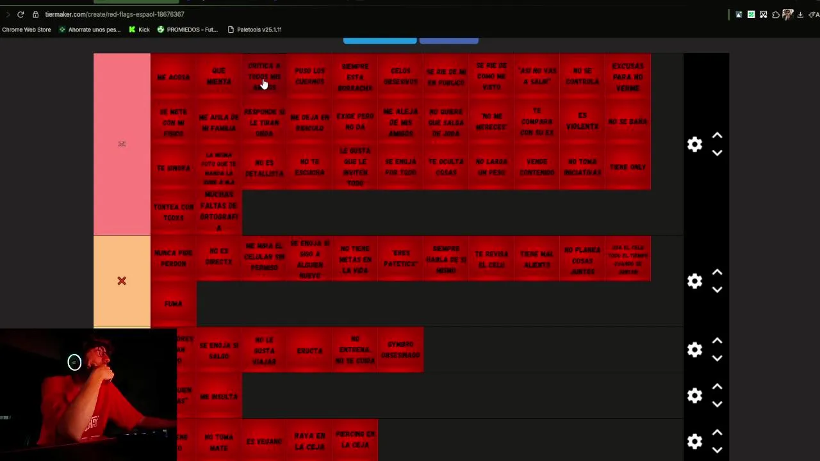Move the ES VEGANO tier row up
The image size is (820, 461).
click(x=717, y=433)
